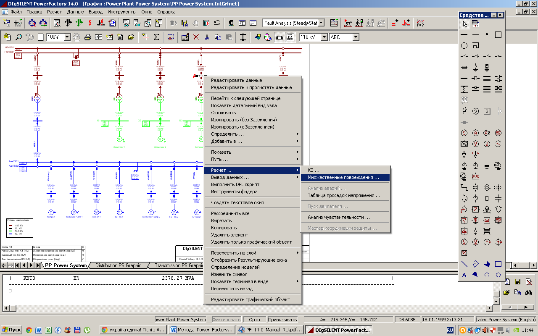The height and width of the screenshot is (336, 538).
Task: Open the 100% zoom dropdown
Action: click(67, 37)
